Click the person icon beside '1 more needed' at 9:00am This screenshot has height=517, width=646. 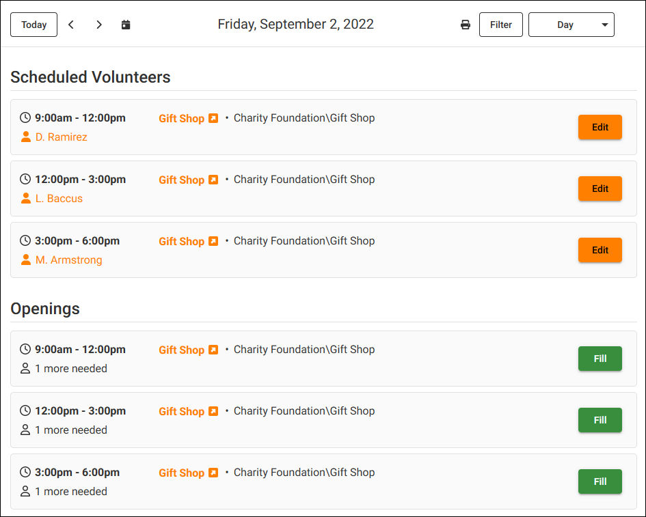tap(25, 368)
